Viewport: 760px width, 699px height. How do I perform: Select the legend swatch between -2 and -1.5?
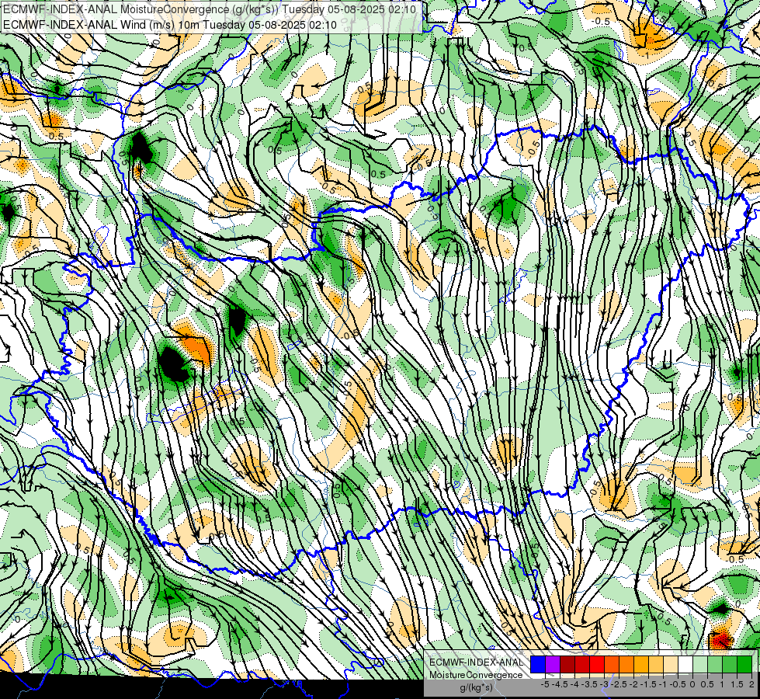coord(641,664)
